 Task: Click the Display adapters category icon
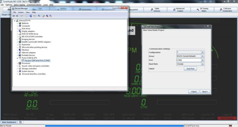(20, 31)
